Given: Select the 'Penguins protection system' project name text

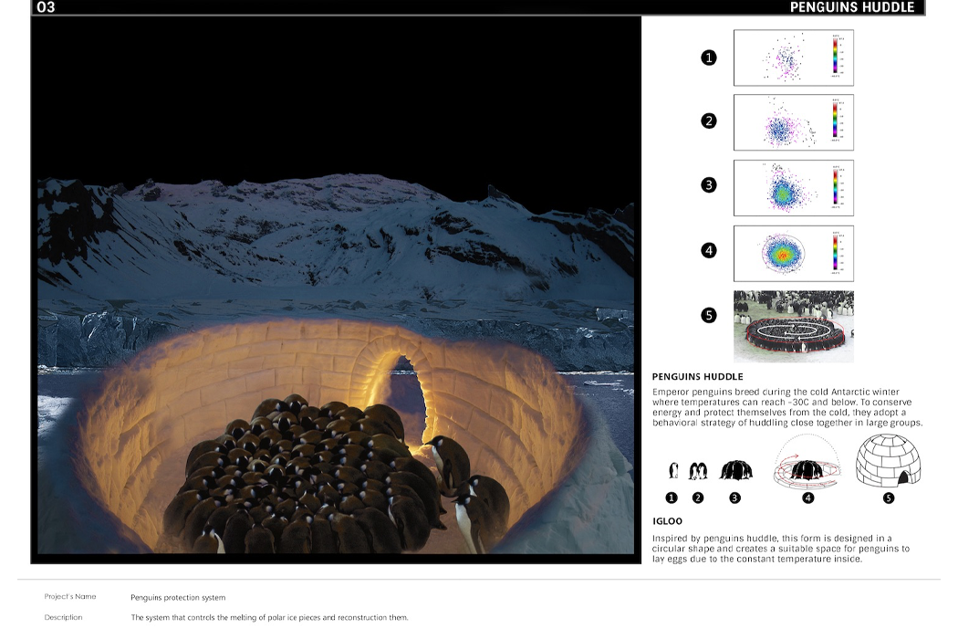Looking at the screenshot, I should click(178, 598).
